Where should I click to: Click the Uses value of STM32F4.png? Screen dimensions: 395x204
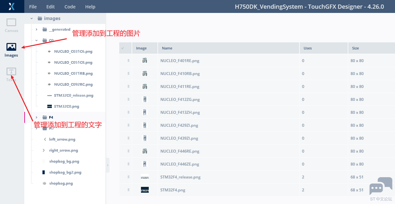click(303, 190)
